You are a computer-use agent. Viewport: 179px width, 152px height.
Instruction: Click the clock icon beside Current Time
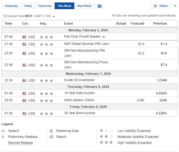(x=5, y=16)
